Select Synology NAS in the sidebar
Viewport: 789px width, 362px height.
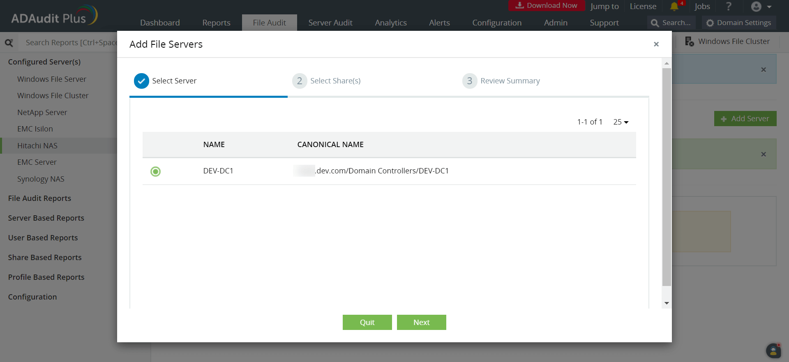(41, 179)
